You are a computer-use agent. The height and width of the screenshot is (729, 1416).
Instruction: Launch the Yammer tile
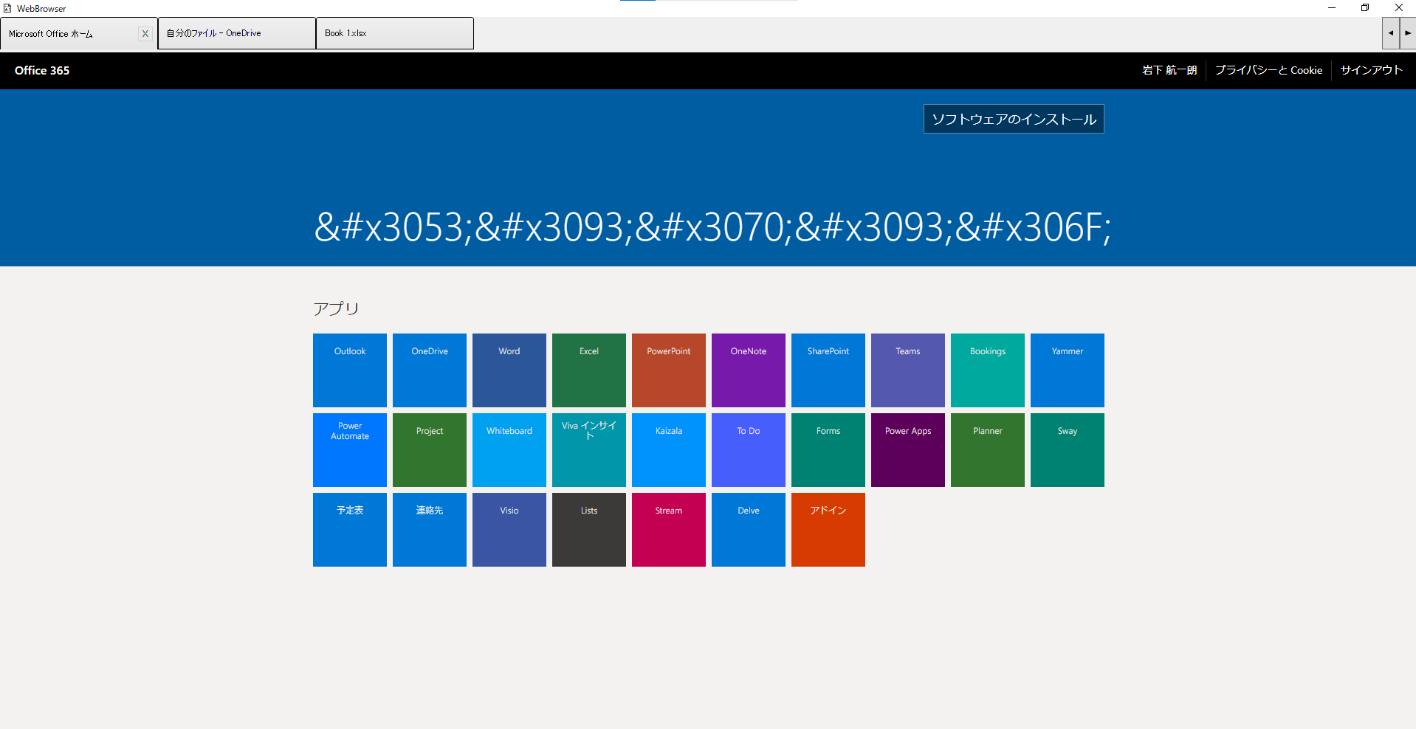click(1068, 370)
